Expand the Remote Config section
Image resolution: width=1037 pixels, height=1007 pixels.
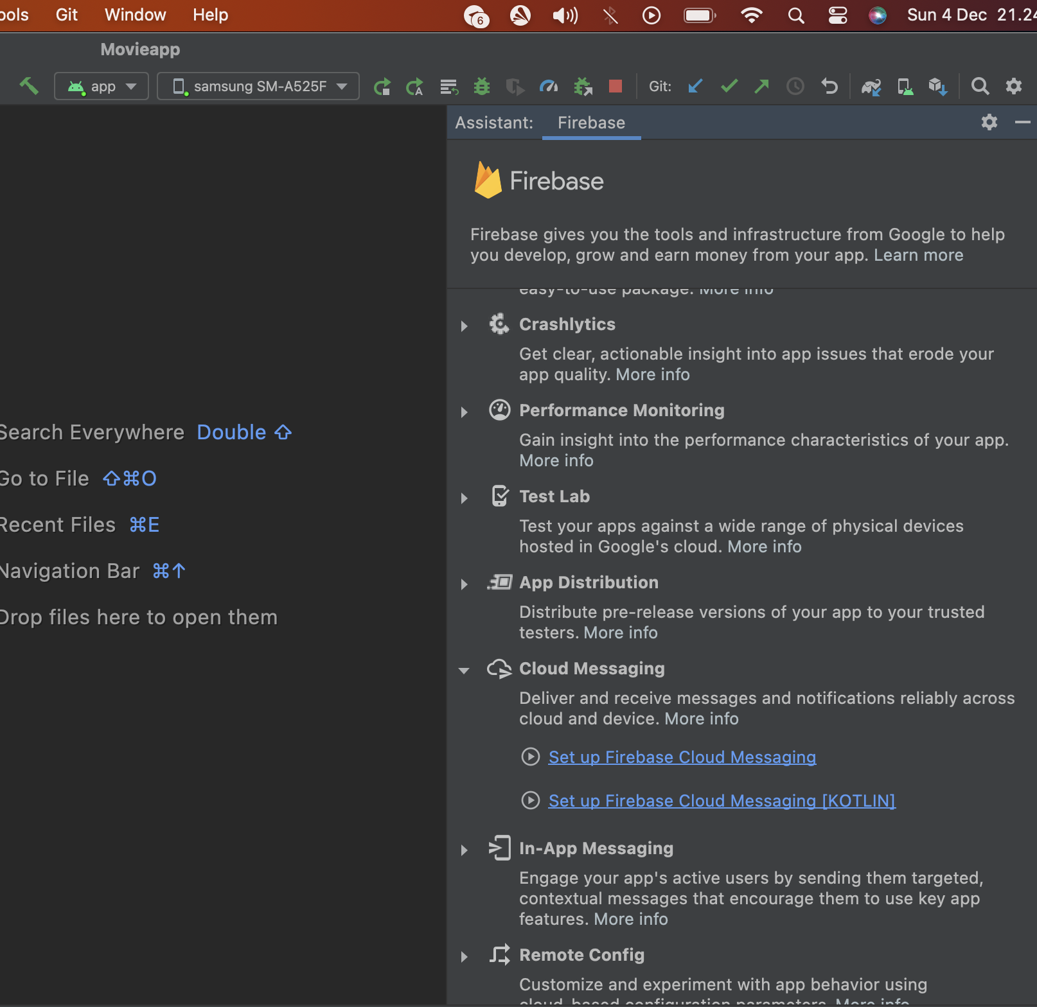464,957
